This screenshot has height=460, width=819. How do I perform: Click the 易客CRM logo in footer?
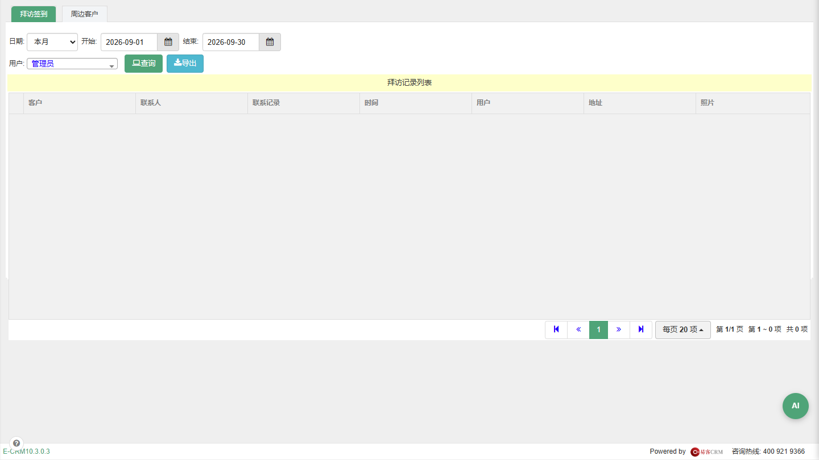pyautogui.click(x=707, y=451)
